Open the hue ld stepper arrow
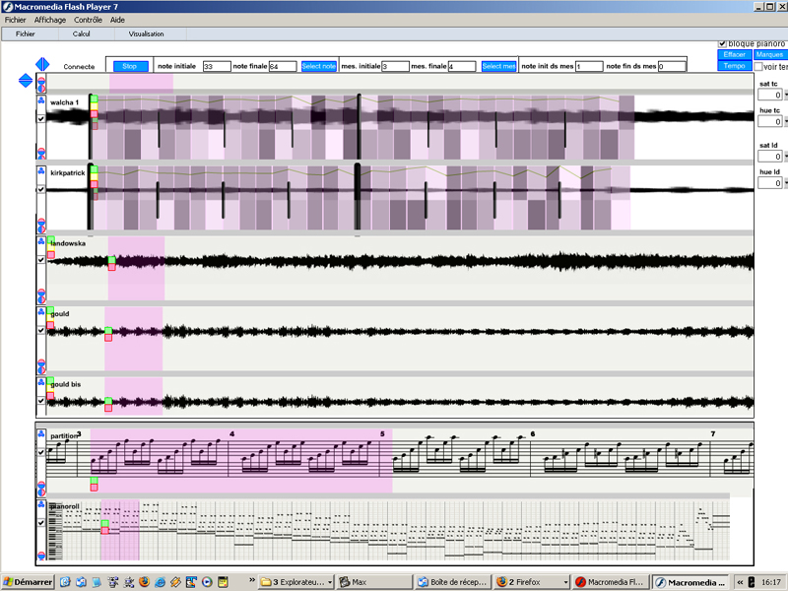788x591 pixels. click(785, 183)
